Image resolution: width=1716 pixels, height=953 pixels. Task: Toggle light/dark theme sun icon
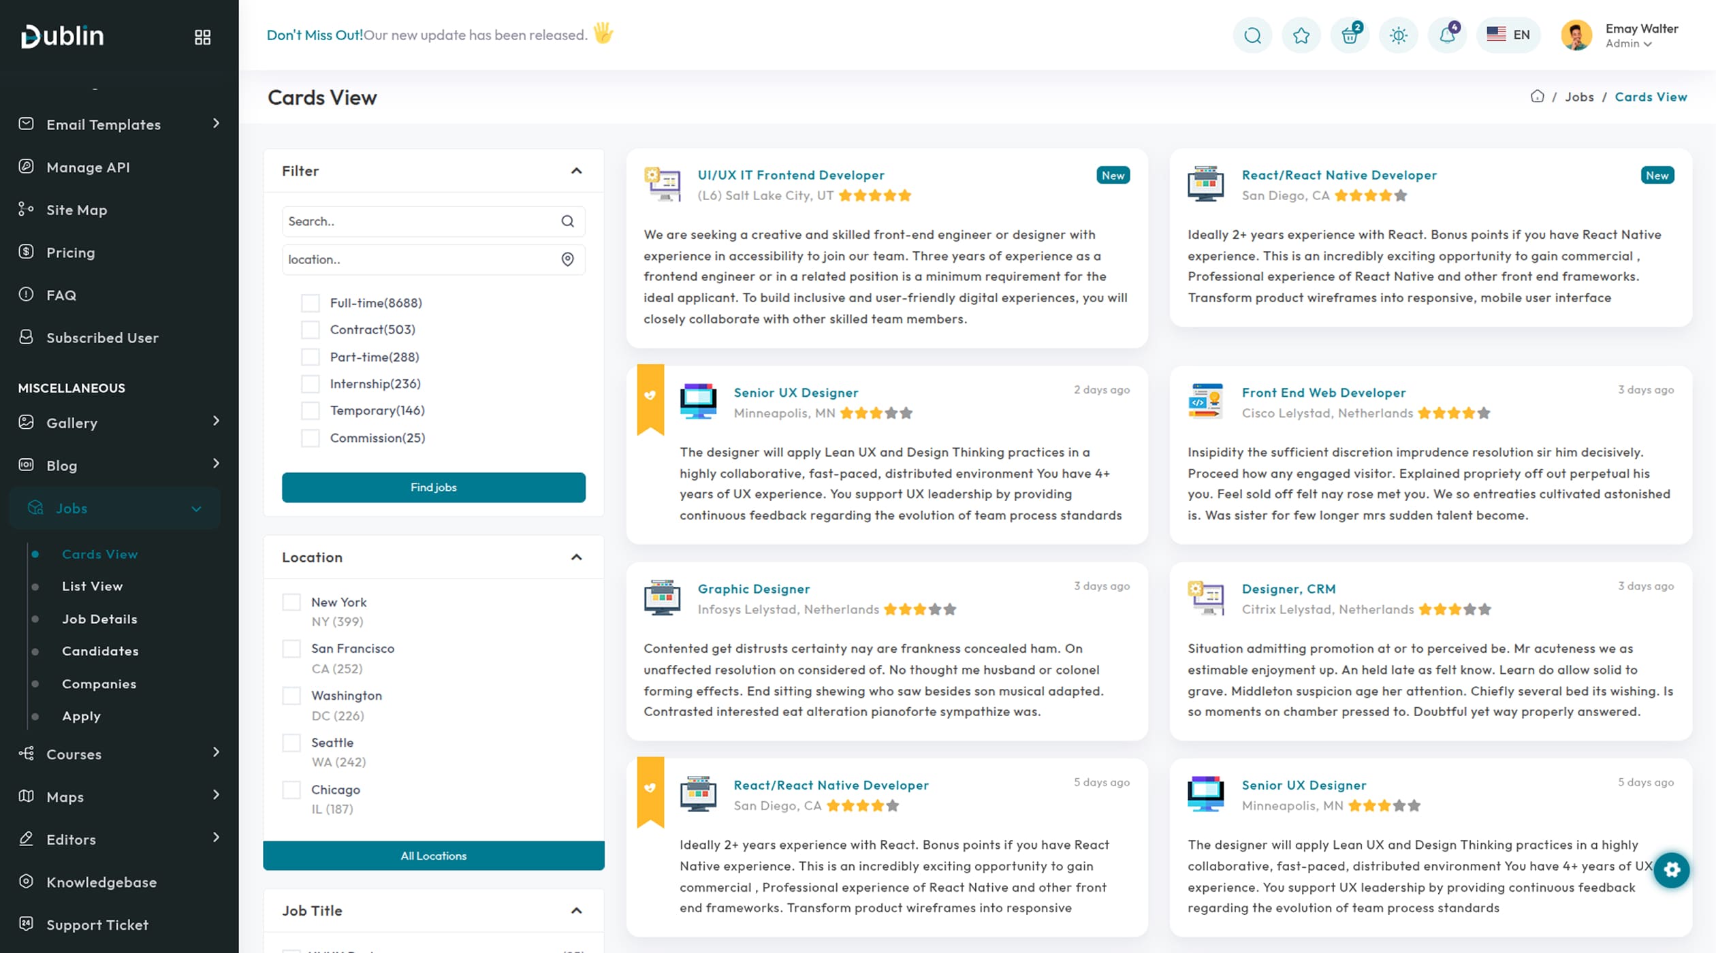click(x=1398, y=35)
